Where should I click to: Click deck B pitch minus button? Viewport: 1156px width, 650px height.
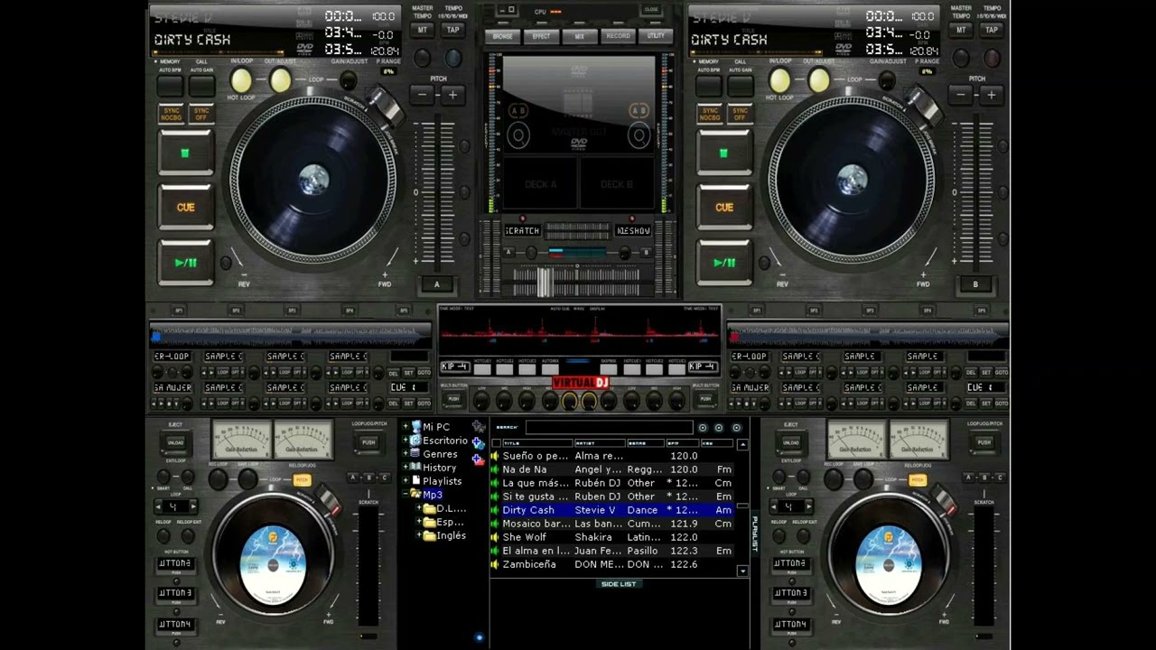tap(962, 95)
